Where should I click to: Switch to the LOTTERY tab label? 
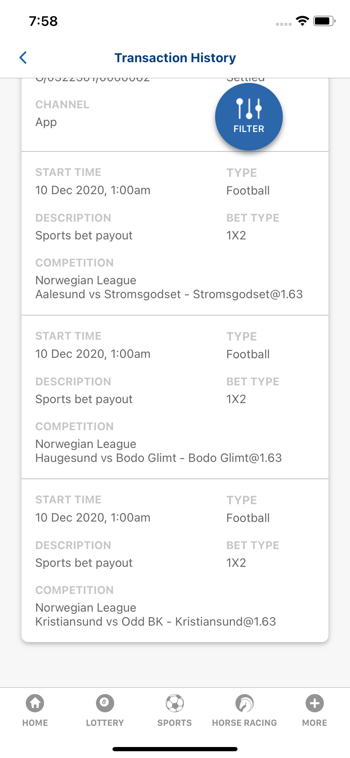pos(105,723)
